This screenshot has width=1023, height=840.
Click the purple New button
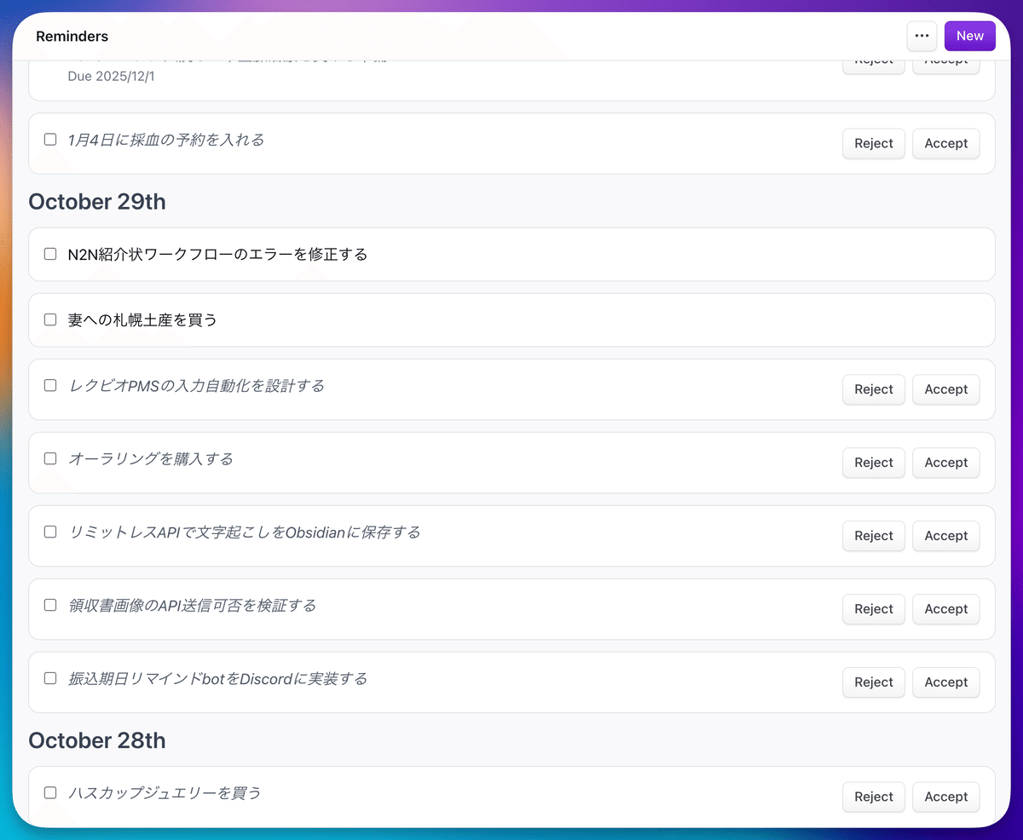tap(969, 36)
